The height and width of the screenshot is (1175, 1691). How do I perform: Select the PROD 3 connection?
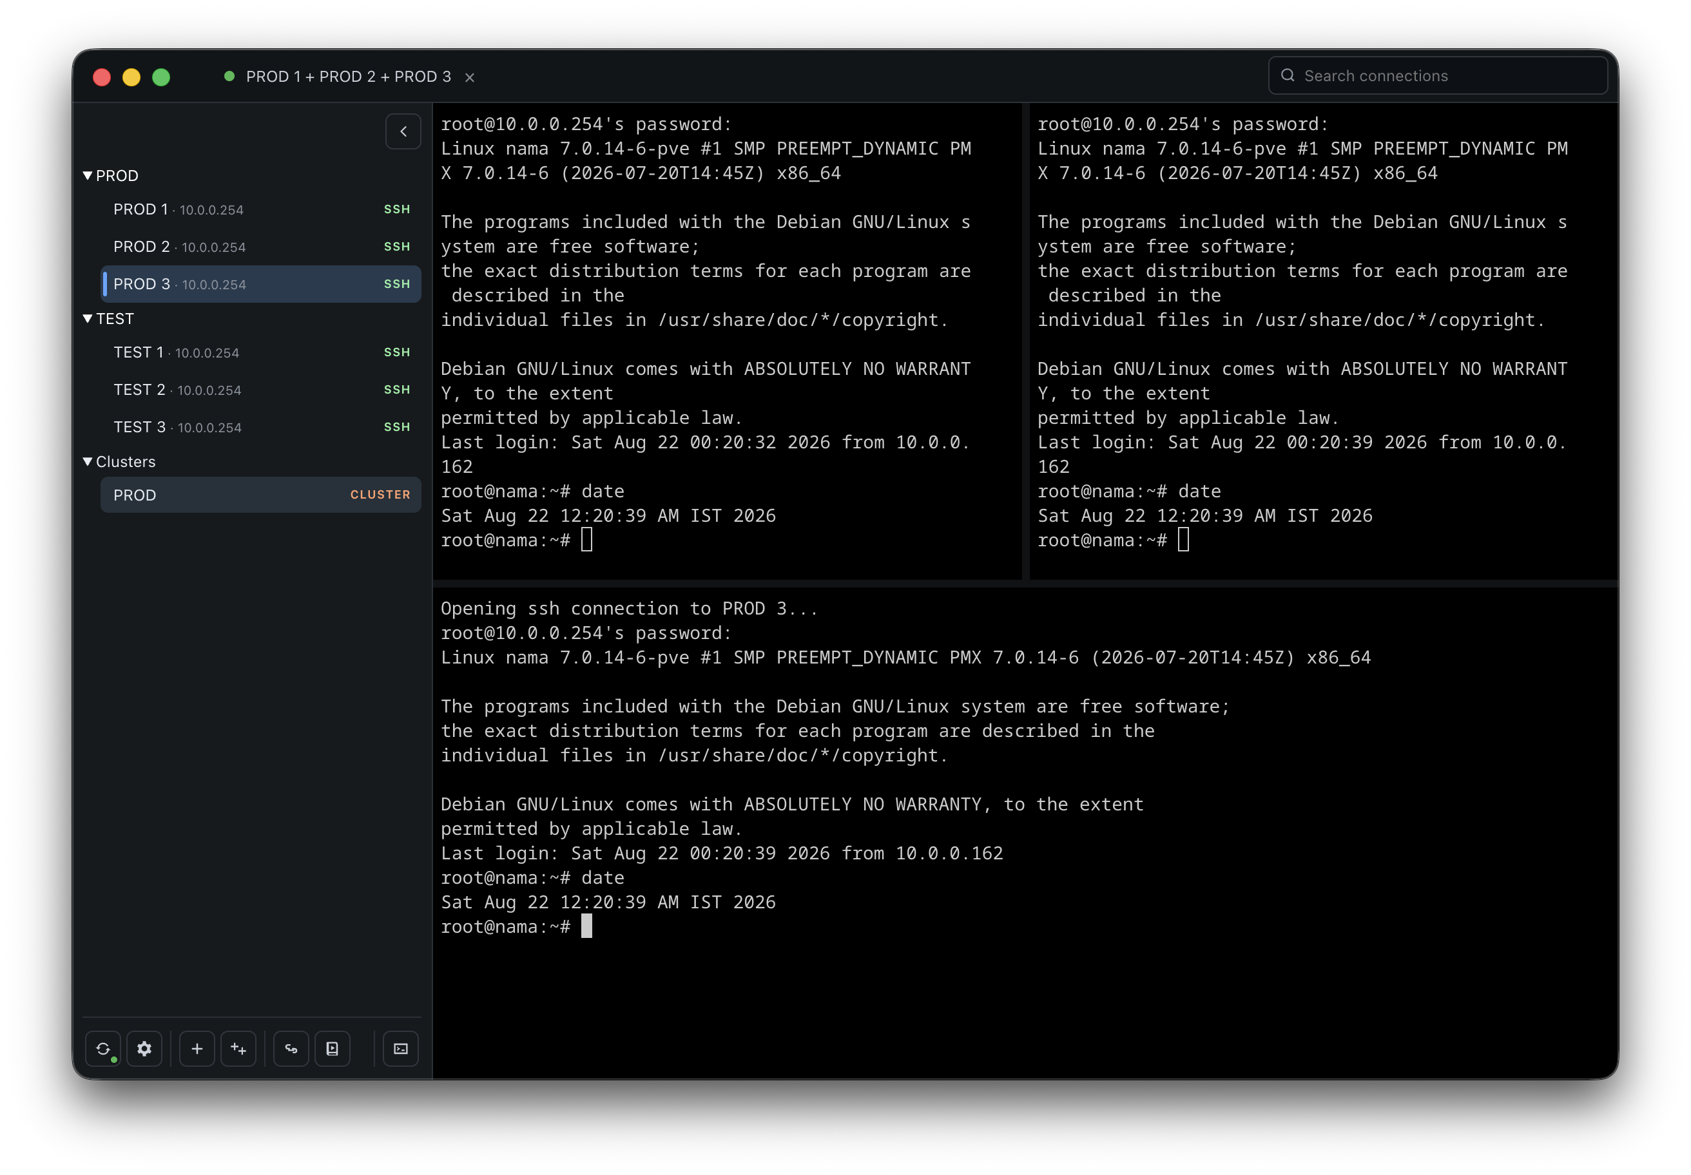coord(261,283)
